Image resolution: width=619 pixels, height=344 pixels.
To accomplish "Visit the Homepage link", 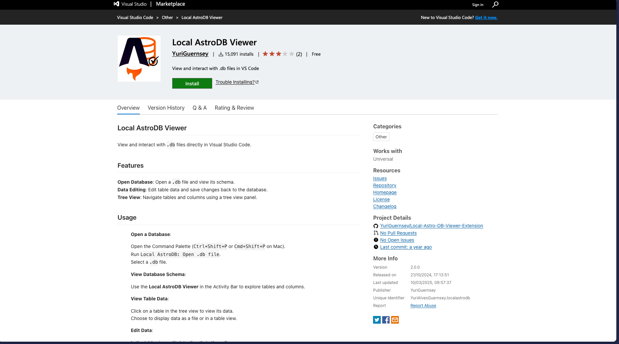I will click(x=385, y=192).
